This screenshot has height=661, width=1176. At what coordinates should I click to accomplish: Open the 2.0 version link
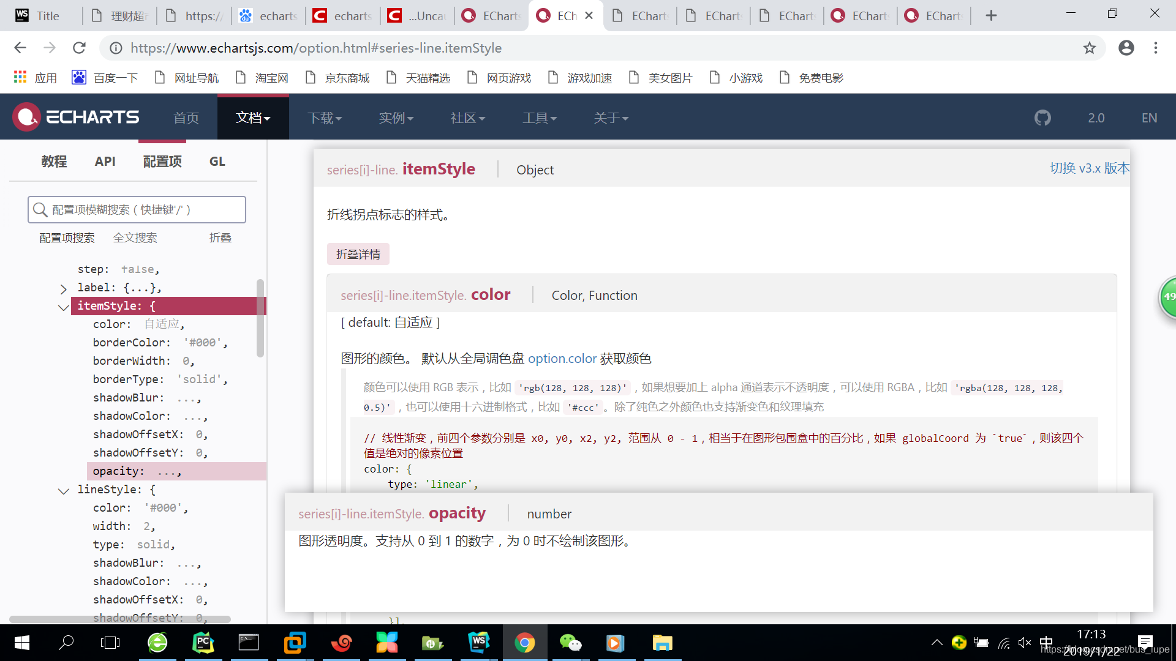1096,118
